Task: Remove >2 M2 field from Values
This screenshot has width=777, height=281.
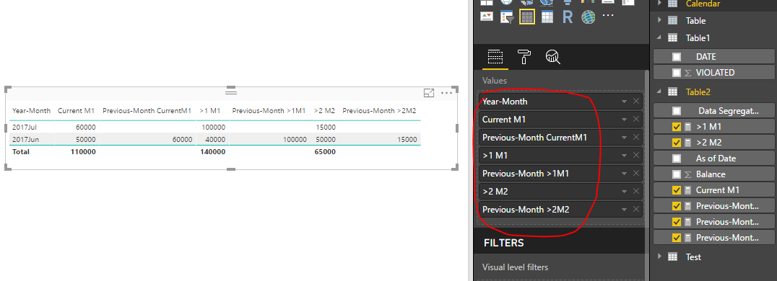Action: click(636, 192)
